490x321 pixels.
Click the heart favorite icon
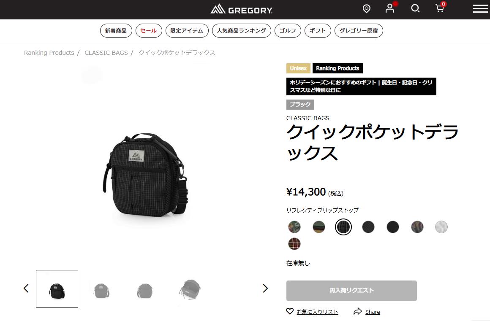coord(290,311)
